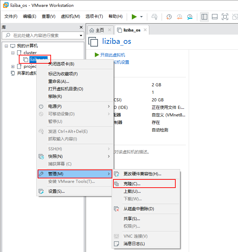
Task: Revert to snapshot using the orange arrow clock icon
Action: 179,17
